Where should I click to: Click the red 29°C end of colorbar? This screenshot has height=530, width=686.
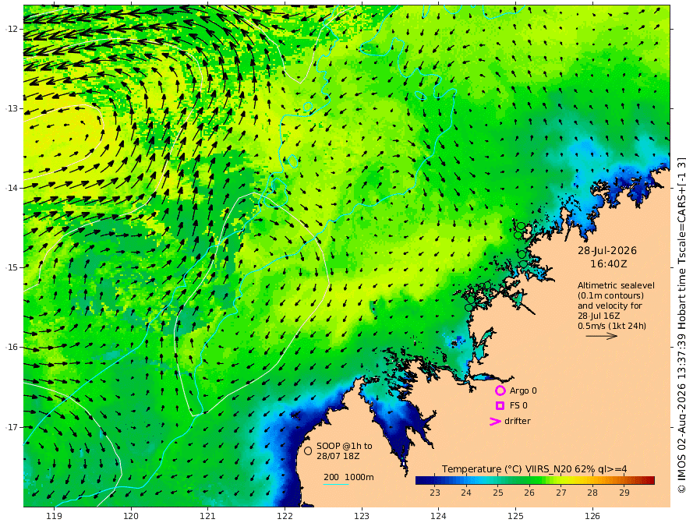tap(649, 481)
